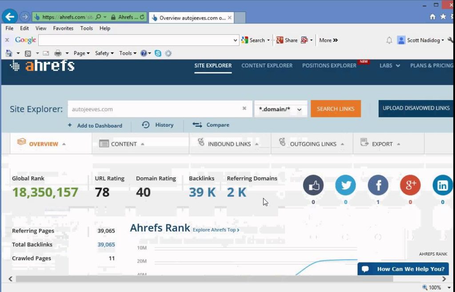
Task: Select the SITE EXPLORER nav tab
Action: point(213,66)
